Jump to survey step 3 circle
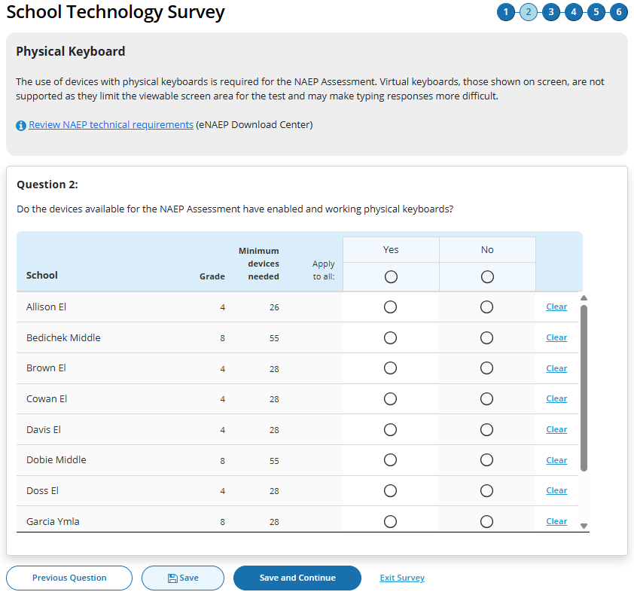The width and height of the screenshot is (634, 598). coord(551,12)
